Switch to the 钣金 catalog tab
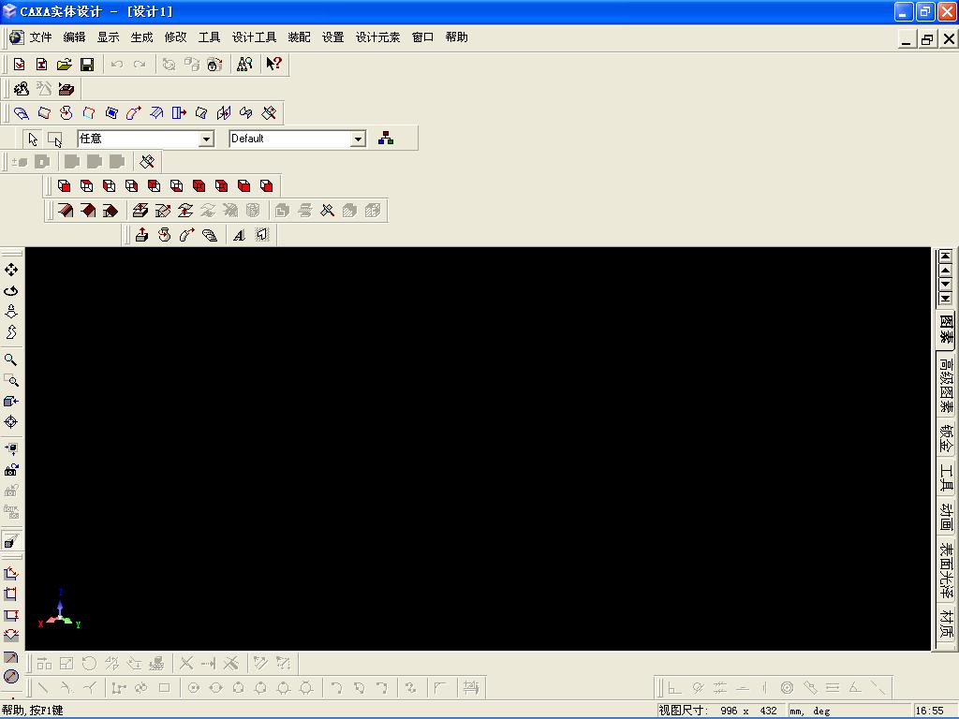959x719 pixels. pos(946,438)
